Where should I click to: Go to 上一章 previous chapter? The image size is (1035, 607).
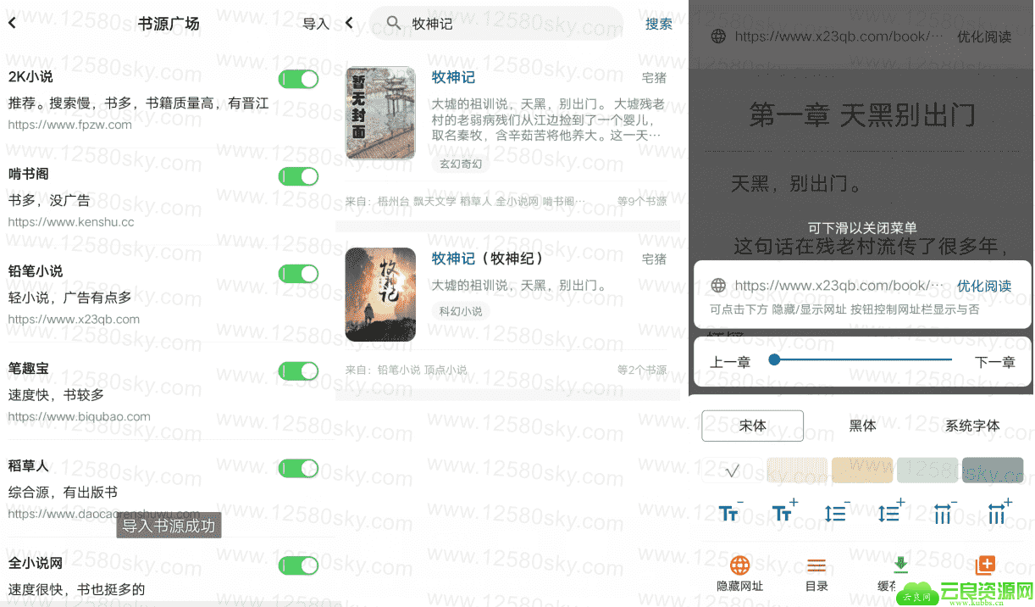[730, 362]
